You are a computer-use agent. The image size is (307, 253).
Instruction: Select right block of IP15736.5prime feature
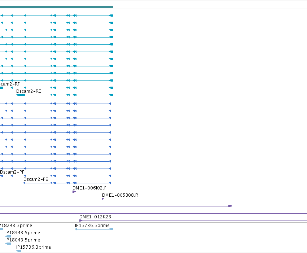[x=111, y=229]
